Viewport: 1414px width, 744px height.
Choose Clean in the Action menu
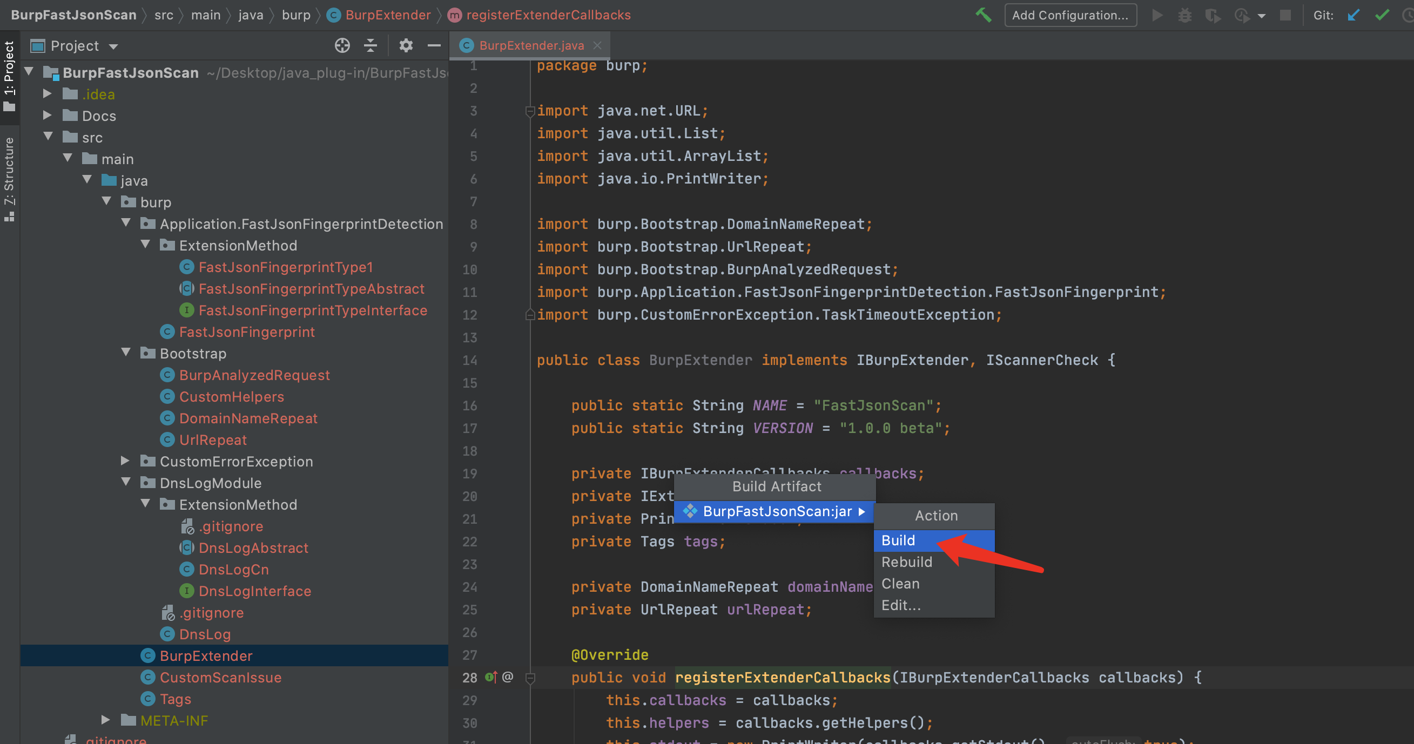900,583
